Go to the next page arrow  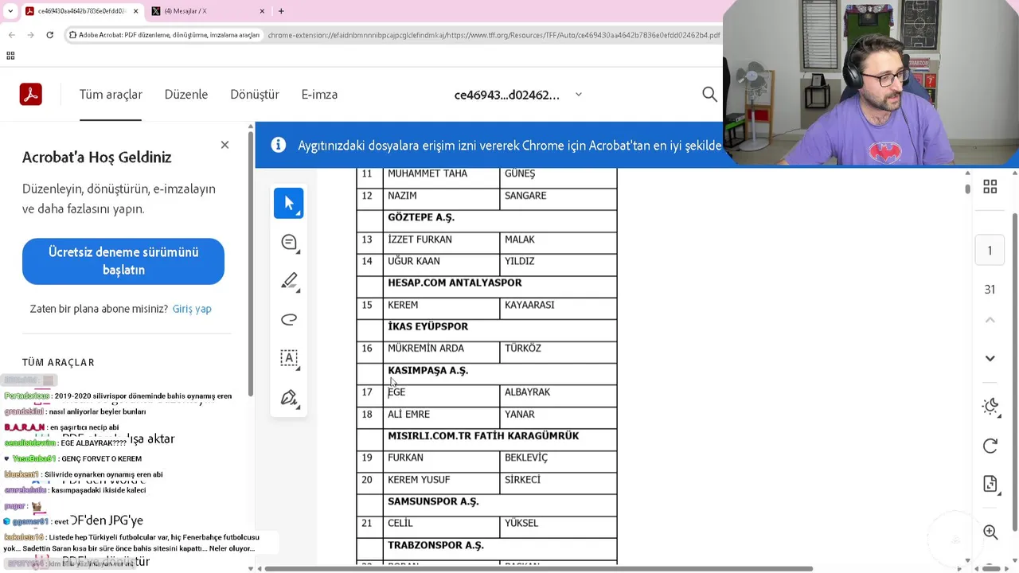990,358
